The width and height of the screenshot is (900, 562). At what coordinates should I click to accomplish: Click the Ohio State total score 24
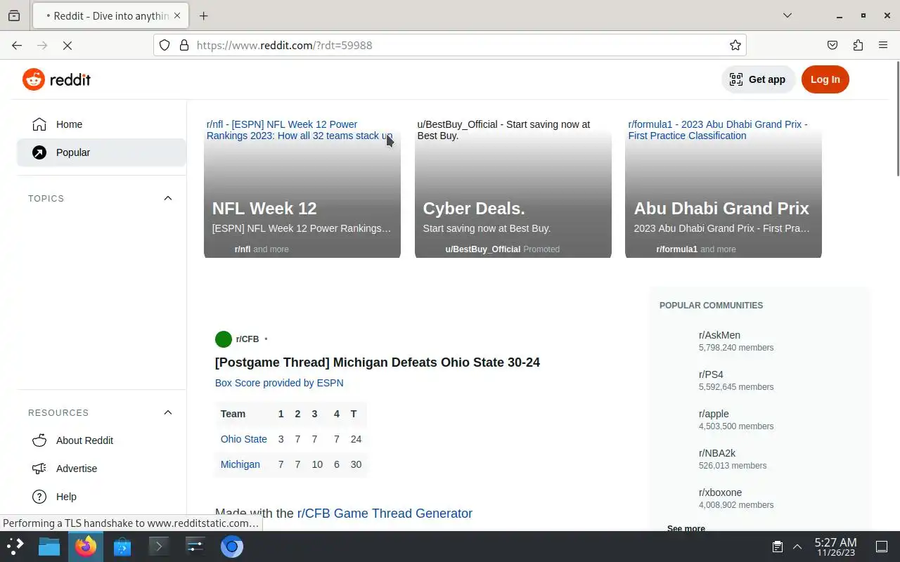(x=356, y=439)
